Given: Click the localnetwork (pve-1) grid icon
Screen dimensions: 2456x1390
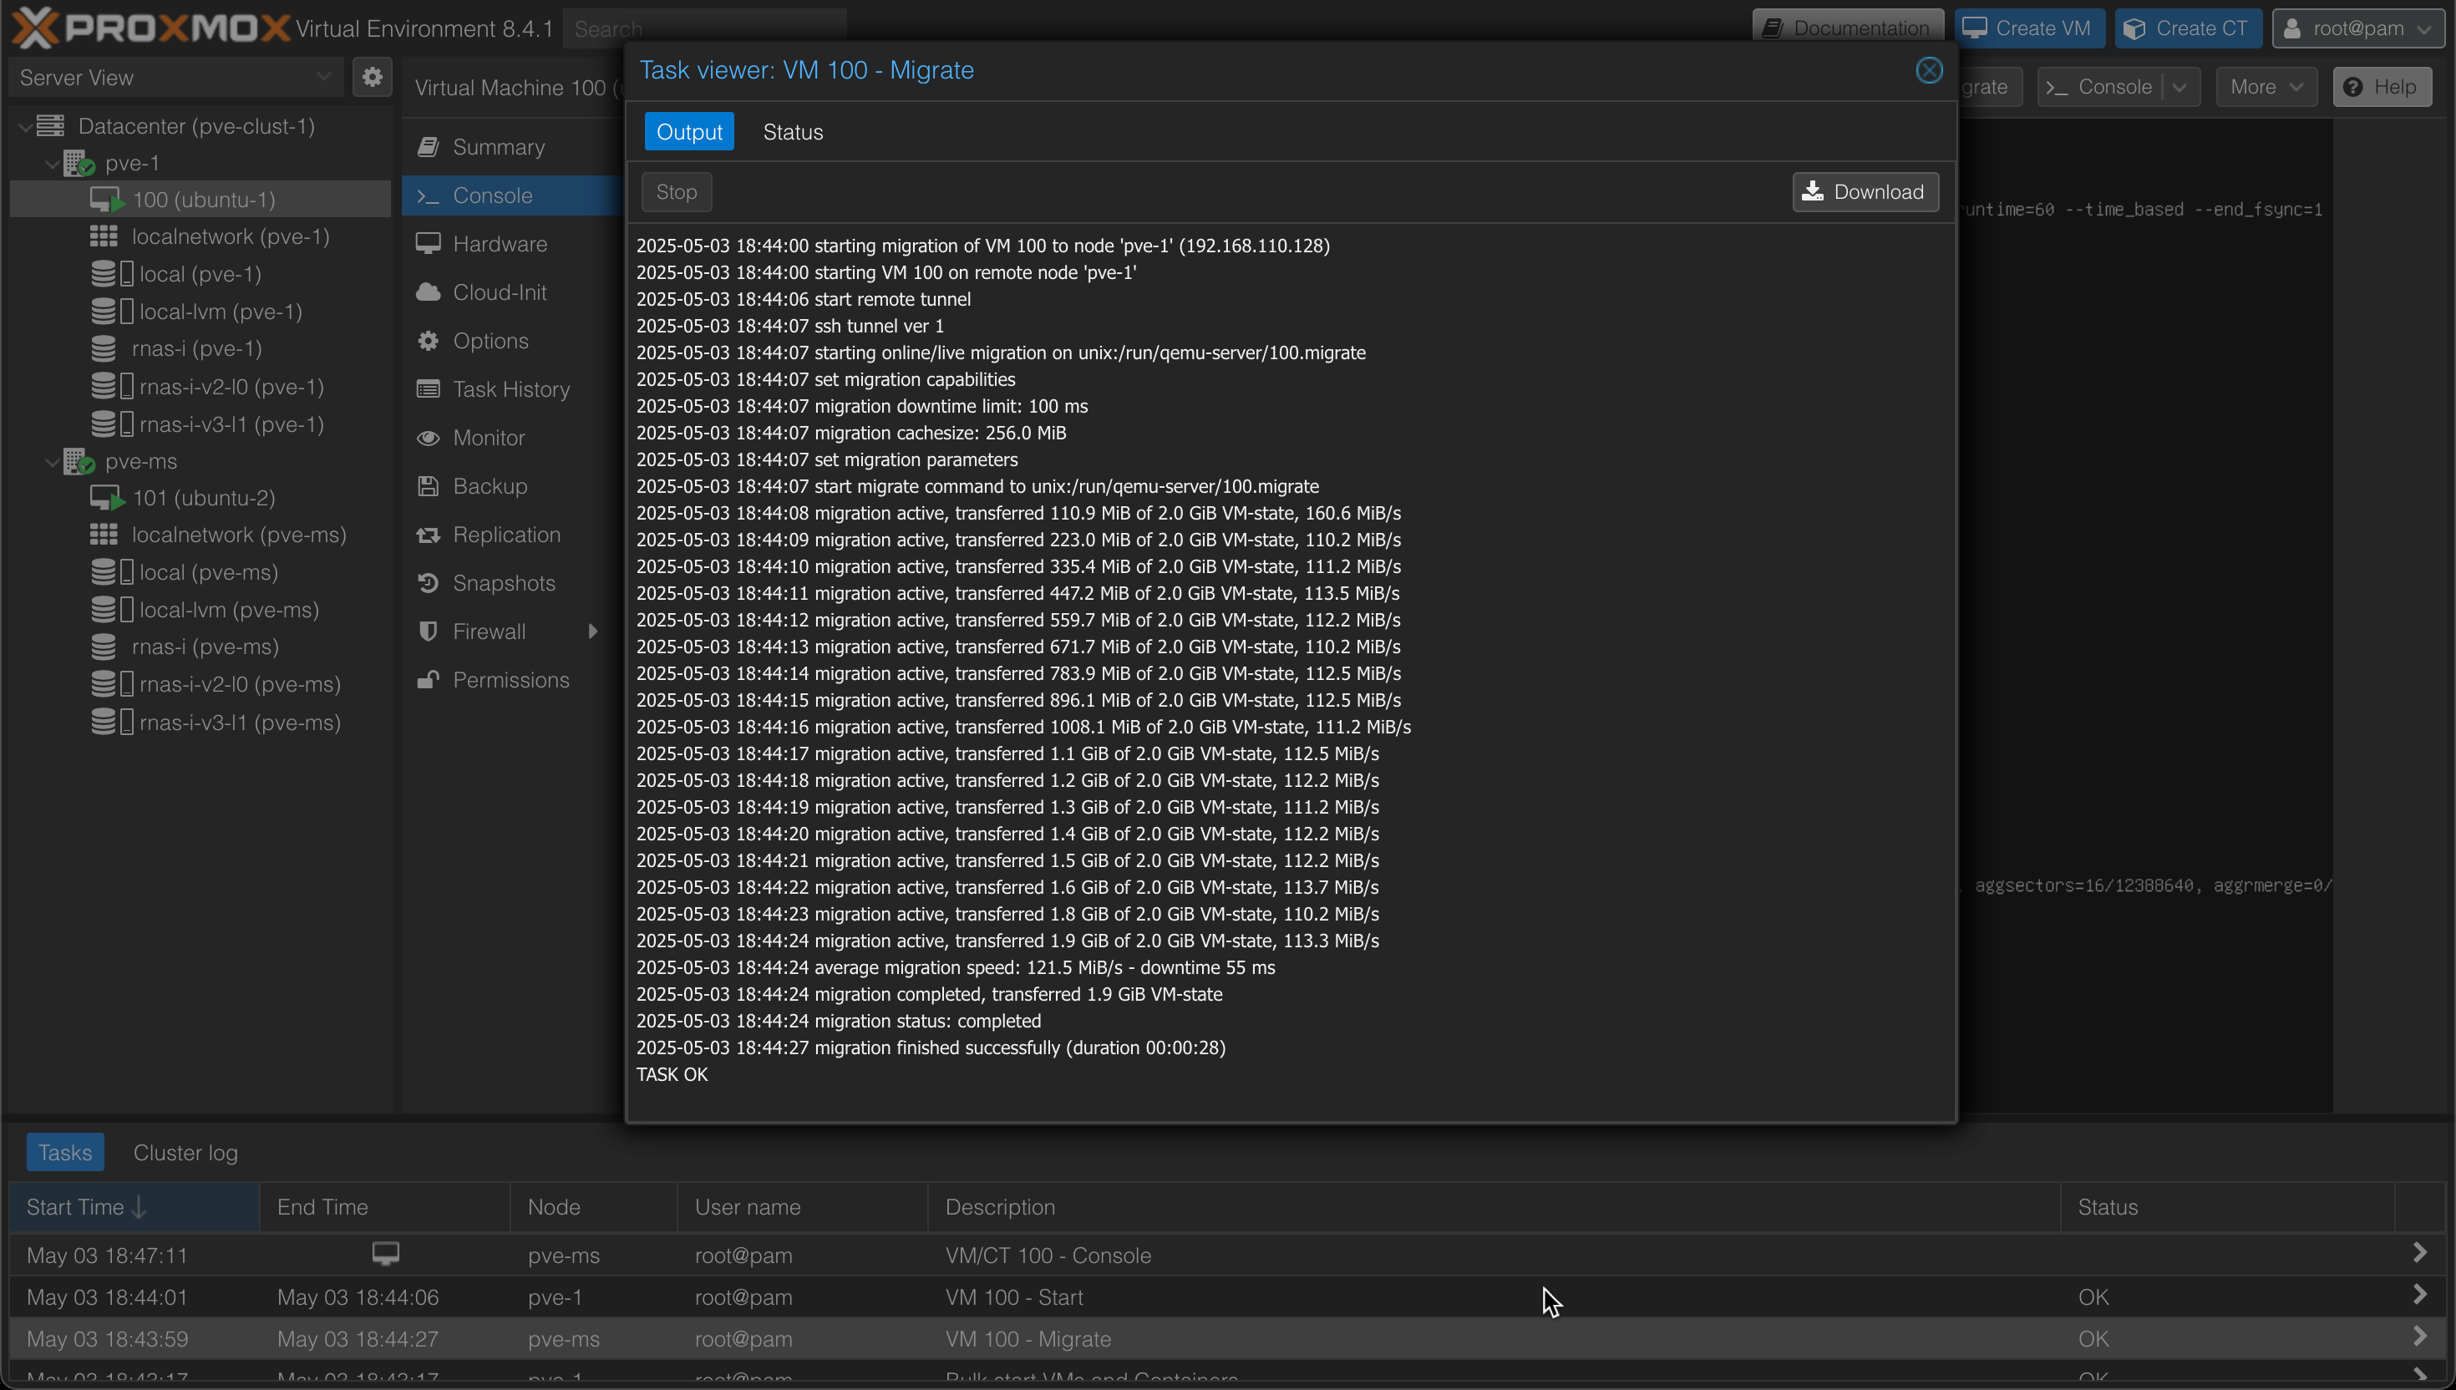Looking at the screenshot, I should click(x=103, y=236).
